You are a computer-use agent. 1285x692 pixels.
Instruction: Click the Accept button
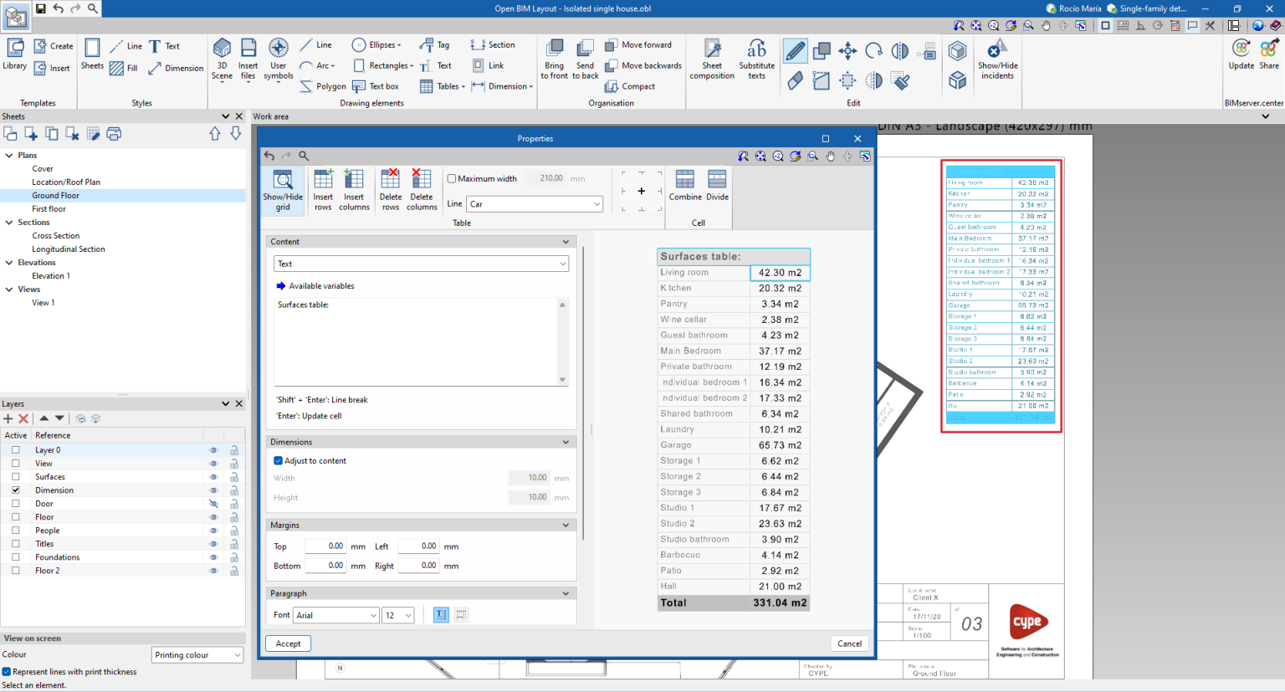point(288,643)
